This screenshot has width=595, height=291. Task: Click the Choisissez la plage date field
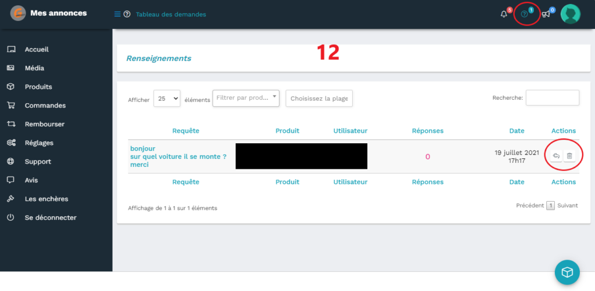coord(319,99)
